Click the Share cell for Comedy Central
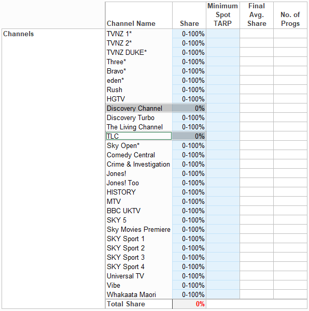 coord(189,155)
